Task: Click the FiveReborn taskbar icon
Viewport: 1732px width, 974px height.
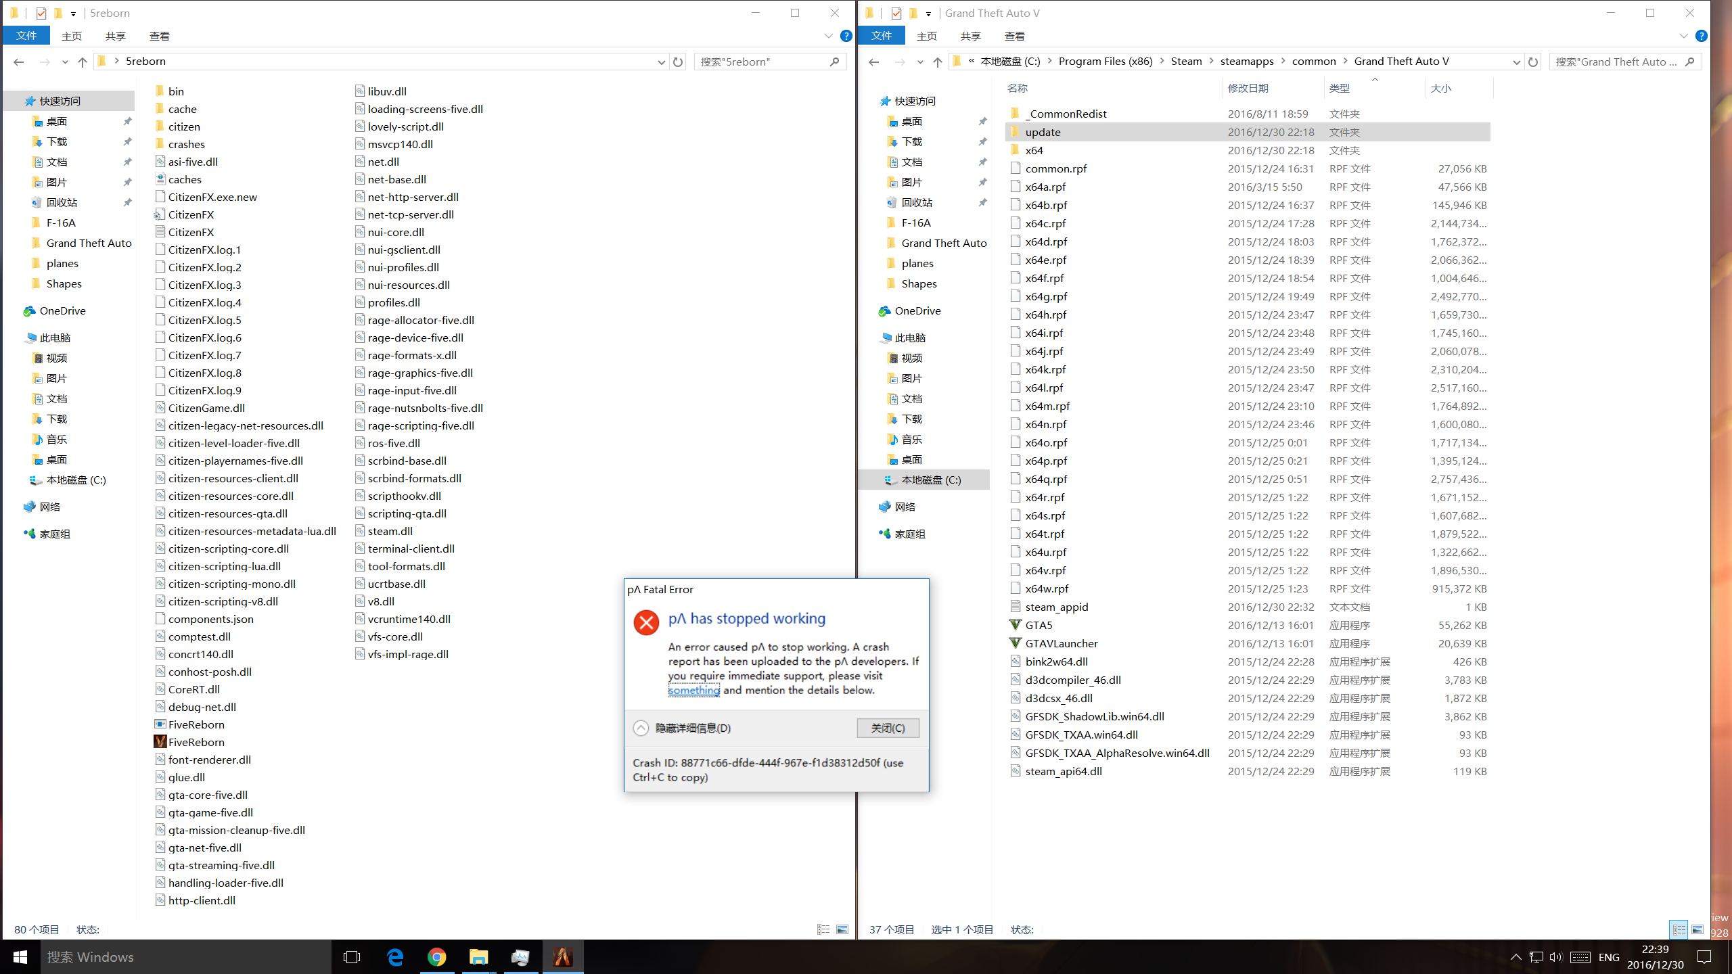Action: (563, 957)
